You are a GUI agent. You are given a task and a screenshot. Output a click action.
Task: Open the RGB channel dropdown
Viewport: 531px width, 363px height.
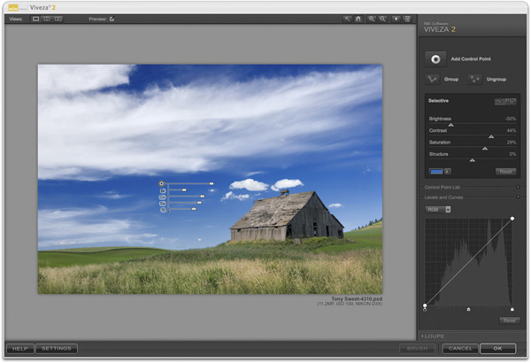pos(438,210)
